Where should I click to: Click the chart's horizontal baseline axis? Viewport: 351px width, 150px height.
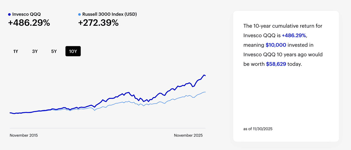(107, 128)
